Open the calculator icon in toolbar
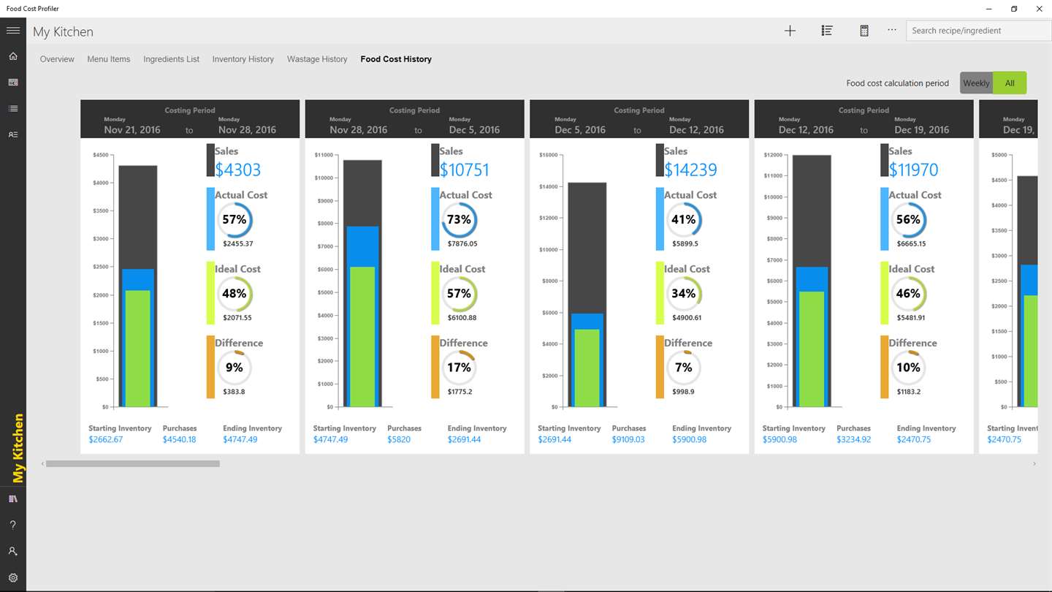 (864, 31)
